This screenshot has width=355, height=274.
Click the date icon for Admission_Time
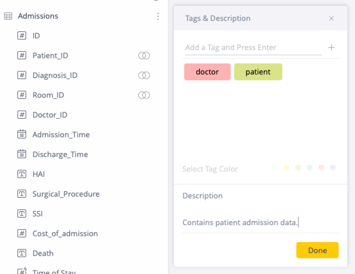click(x=21, y=134)
